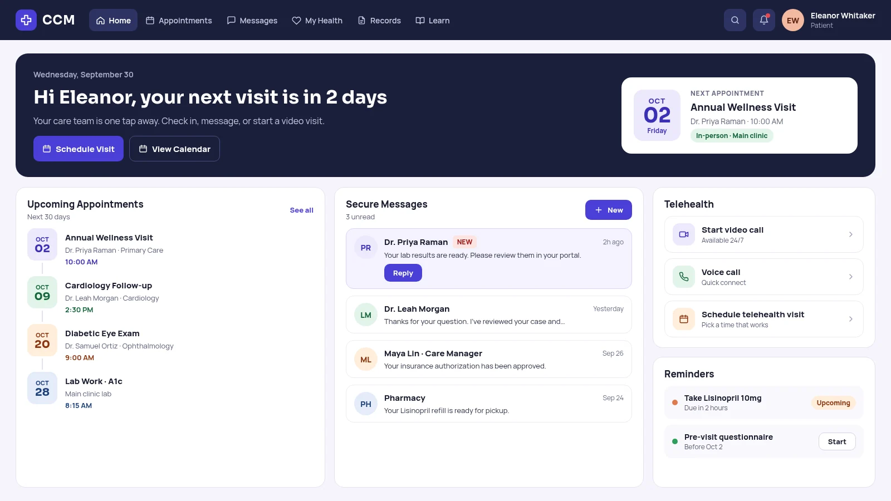Open the notifications bell
This screenshot has height=501, width=891.
(764, 20)
